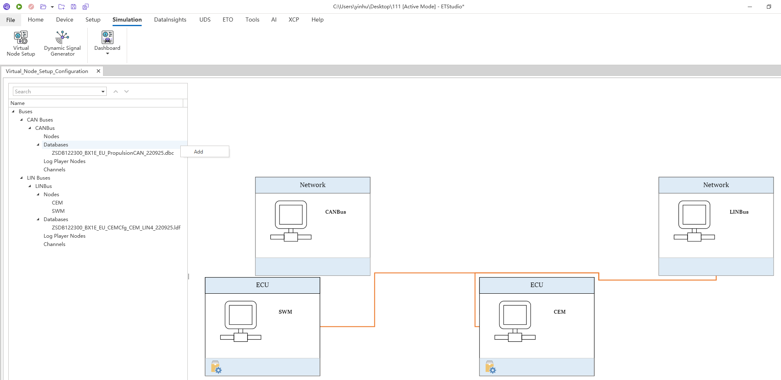Click the new folder icon with plus

61,7
